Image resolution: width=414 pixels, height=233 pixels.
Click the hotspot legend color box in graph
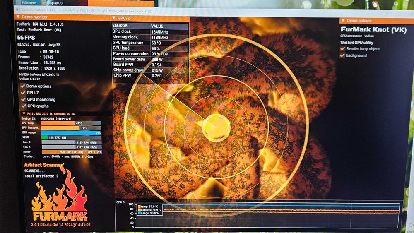click(x=139, y=210)
